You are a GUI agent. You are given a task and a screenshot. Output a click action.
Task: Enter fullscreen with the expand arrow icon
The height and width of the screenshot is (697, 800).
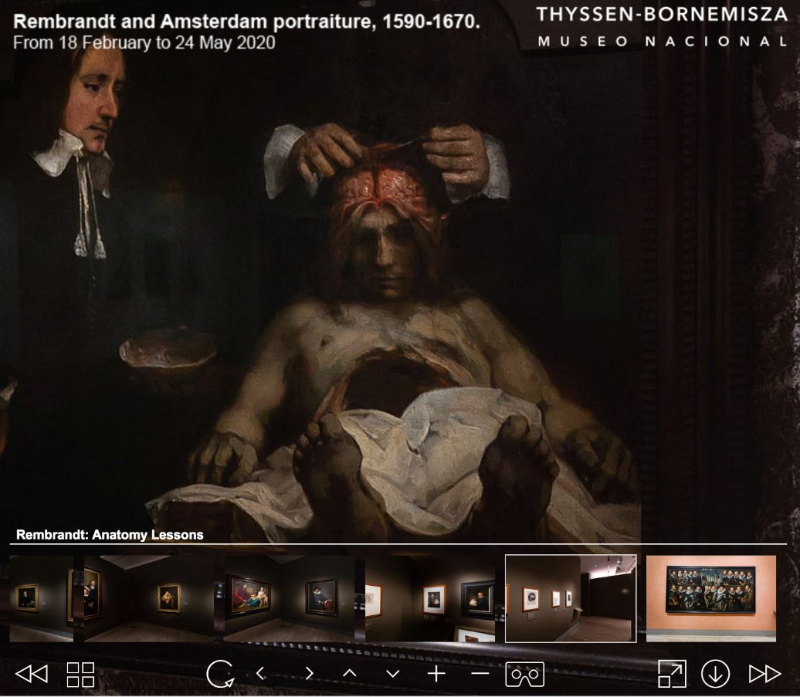click(x=672, y=674)
